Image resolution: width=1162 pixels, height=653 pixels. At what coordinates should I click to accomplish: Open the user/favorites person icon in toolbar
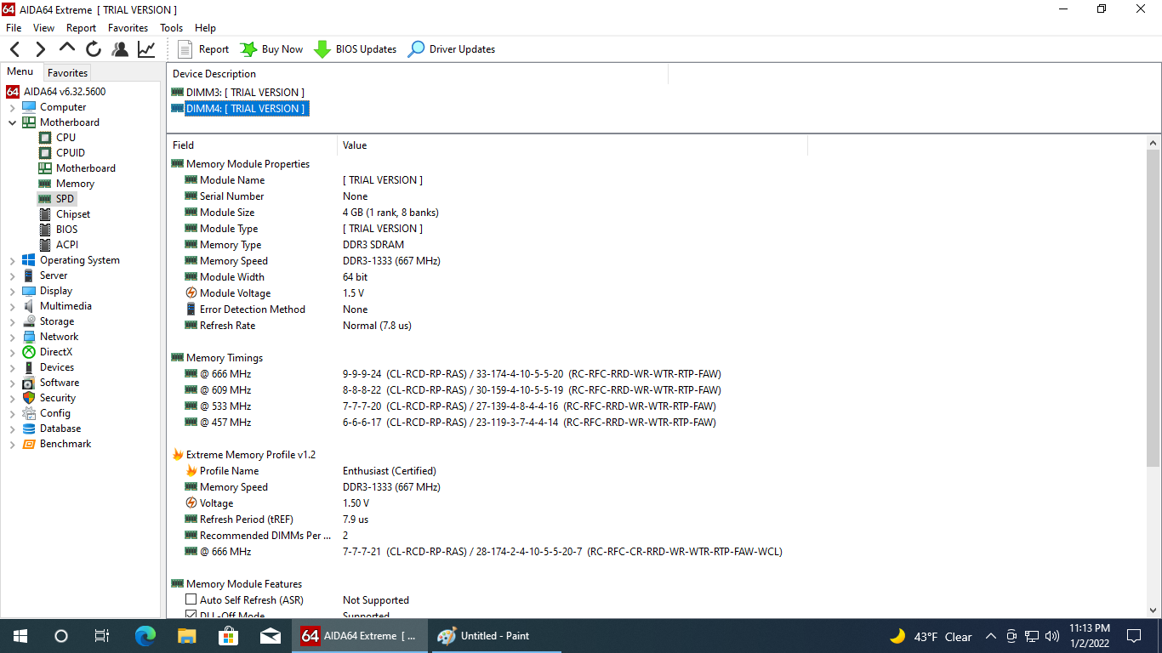point(120,49)
